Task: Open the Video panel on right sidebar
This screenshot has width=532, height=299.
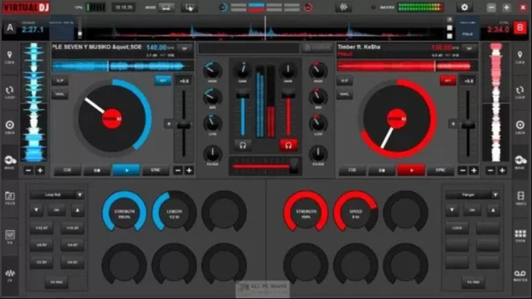Action: (x=521, y=198)
